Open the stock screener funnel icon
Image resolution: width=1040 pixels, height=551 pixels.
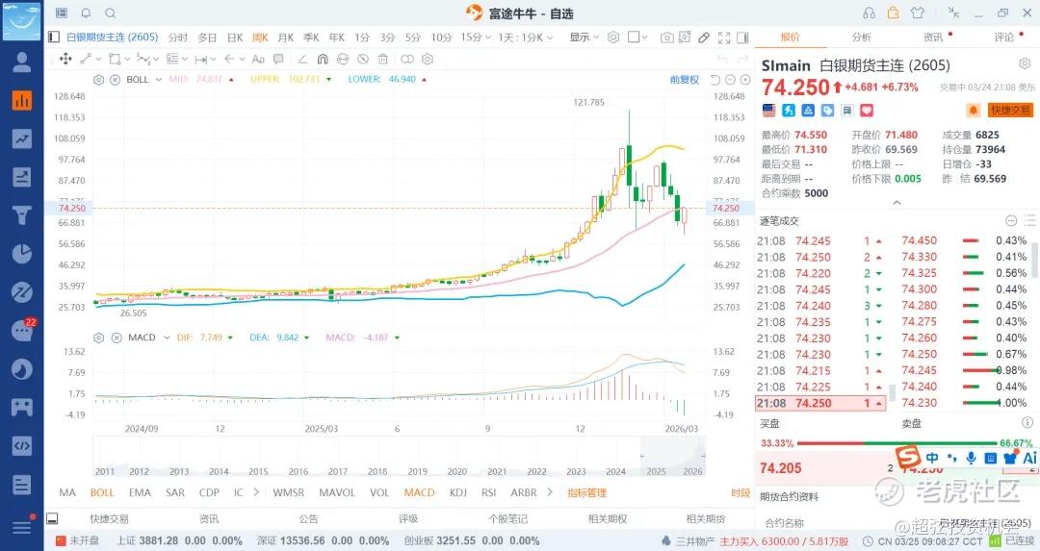tap(22, 215)
